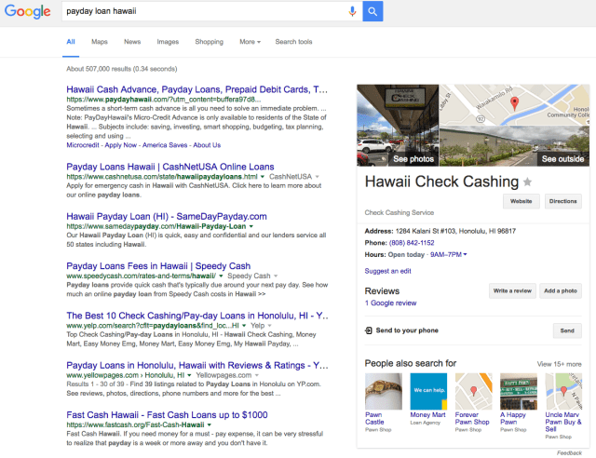Click the Directions button
This screenshot has height=458, width=596.
point(562,201)
